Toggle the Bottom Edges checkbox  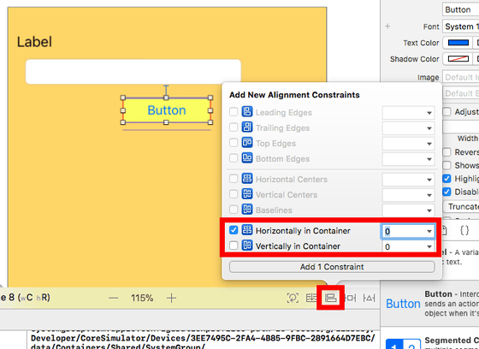click(x=234, y=158)
